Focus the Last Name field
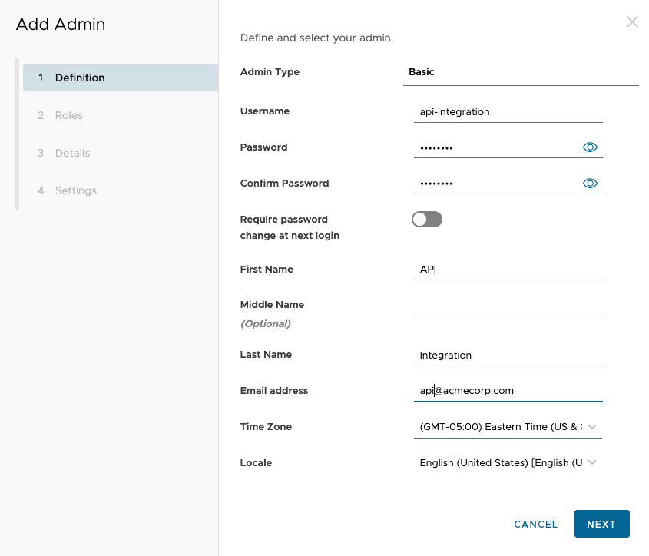649x556 pixels. tap(507, 356)
